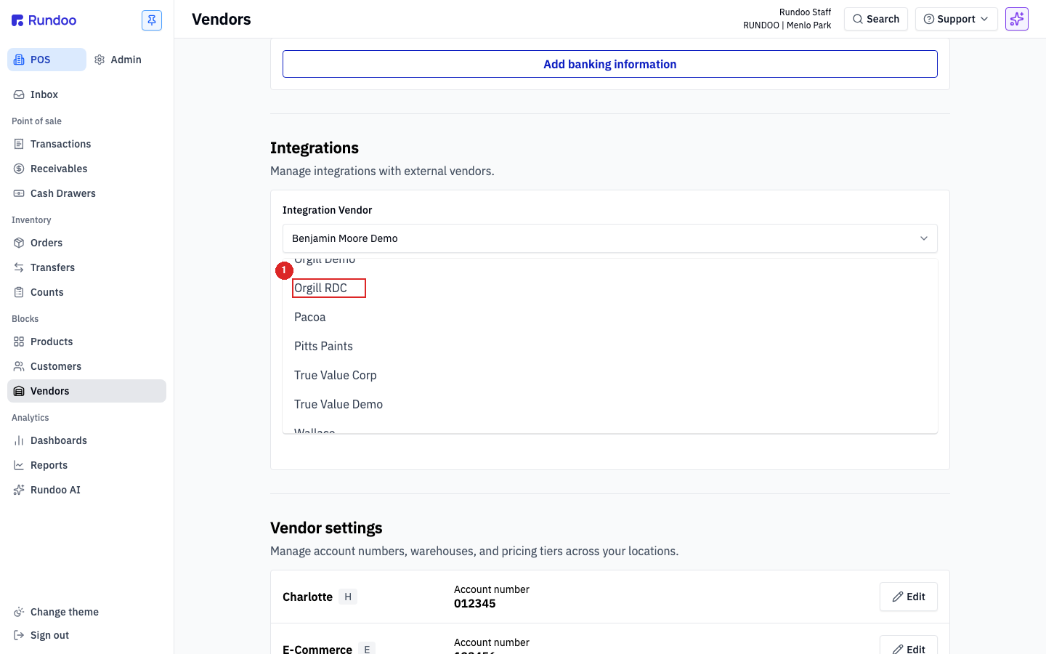
Task: Open the Orders section
Action: click(86, 243)
